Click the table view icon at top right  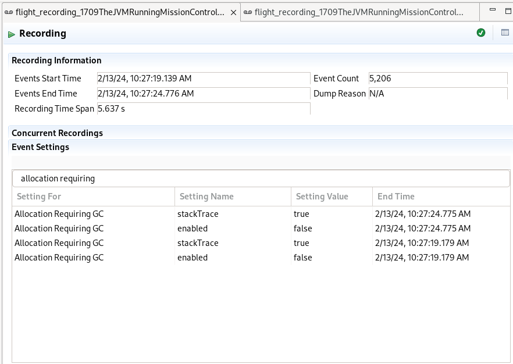(505, 33)
